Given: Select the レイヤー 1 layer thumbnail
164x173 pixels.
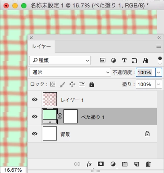Looking at the screenshot, I should (x=50, y=99).
